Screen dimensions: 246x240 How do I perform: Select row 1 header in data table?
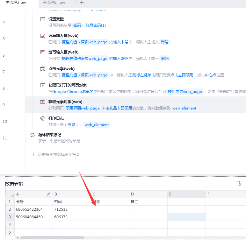coord(10,202)
